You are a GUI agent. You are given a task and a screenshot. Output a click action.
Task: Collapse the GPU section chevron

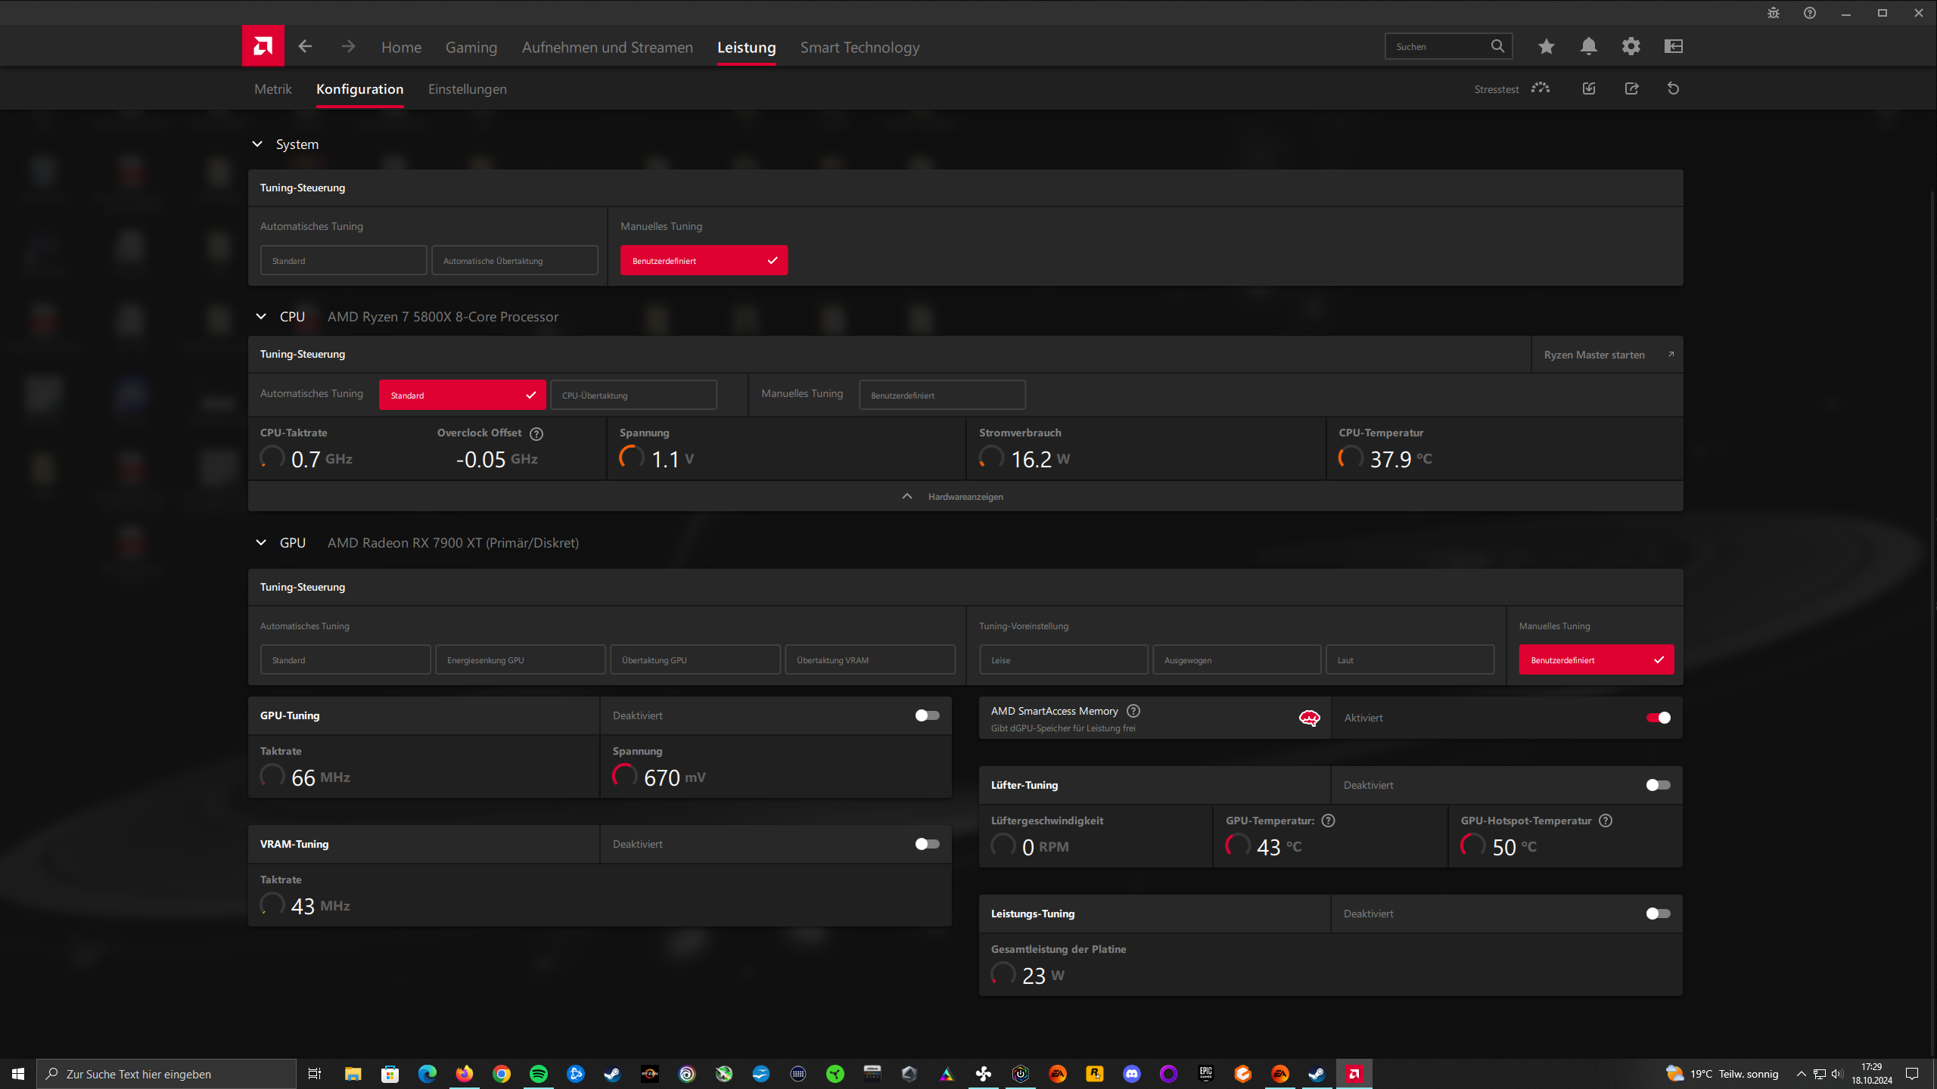pyautogui.click(x=261, y=542)
